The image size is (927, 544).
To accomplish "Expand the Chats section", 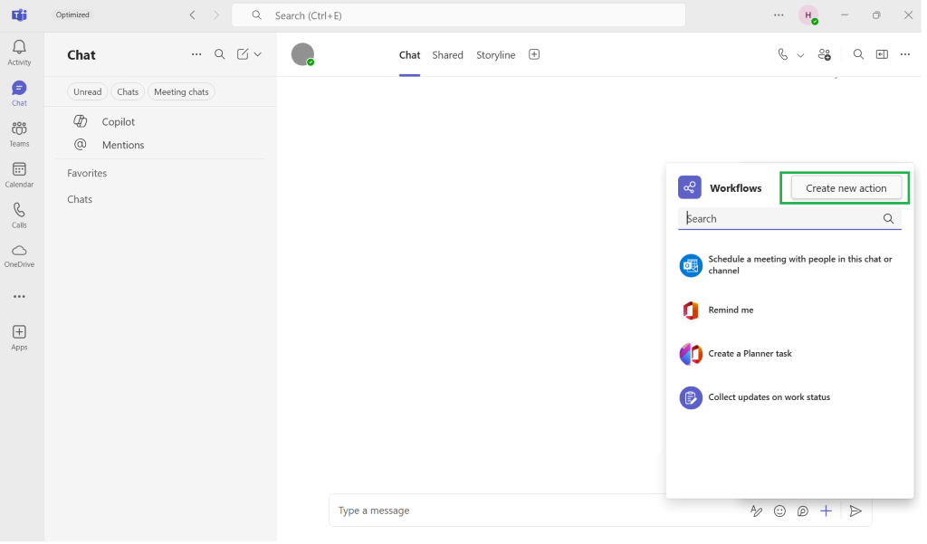I will point(80,199).
